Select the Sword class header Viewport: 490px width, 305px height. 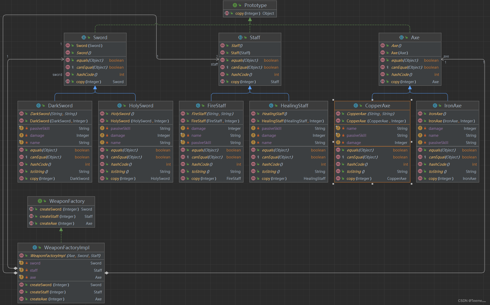tap(95, 37)
